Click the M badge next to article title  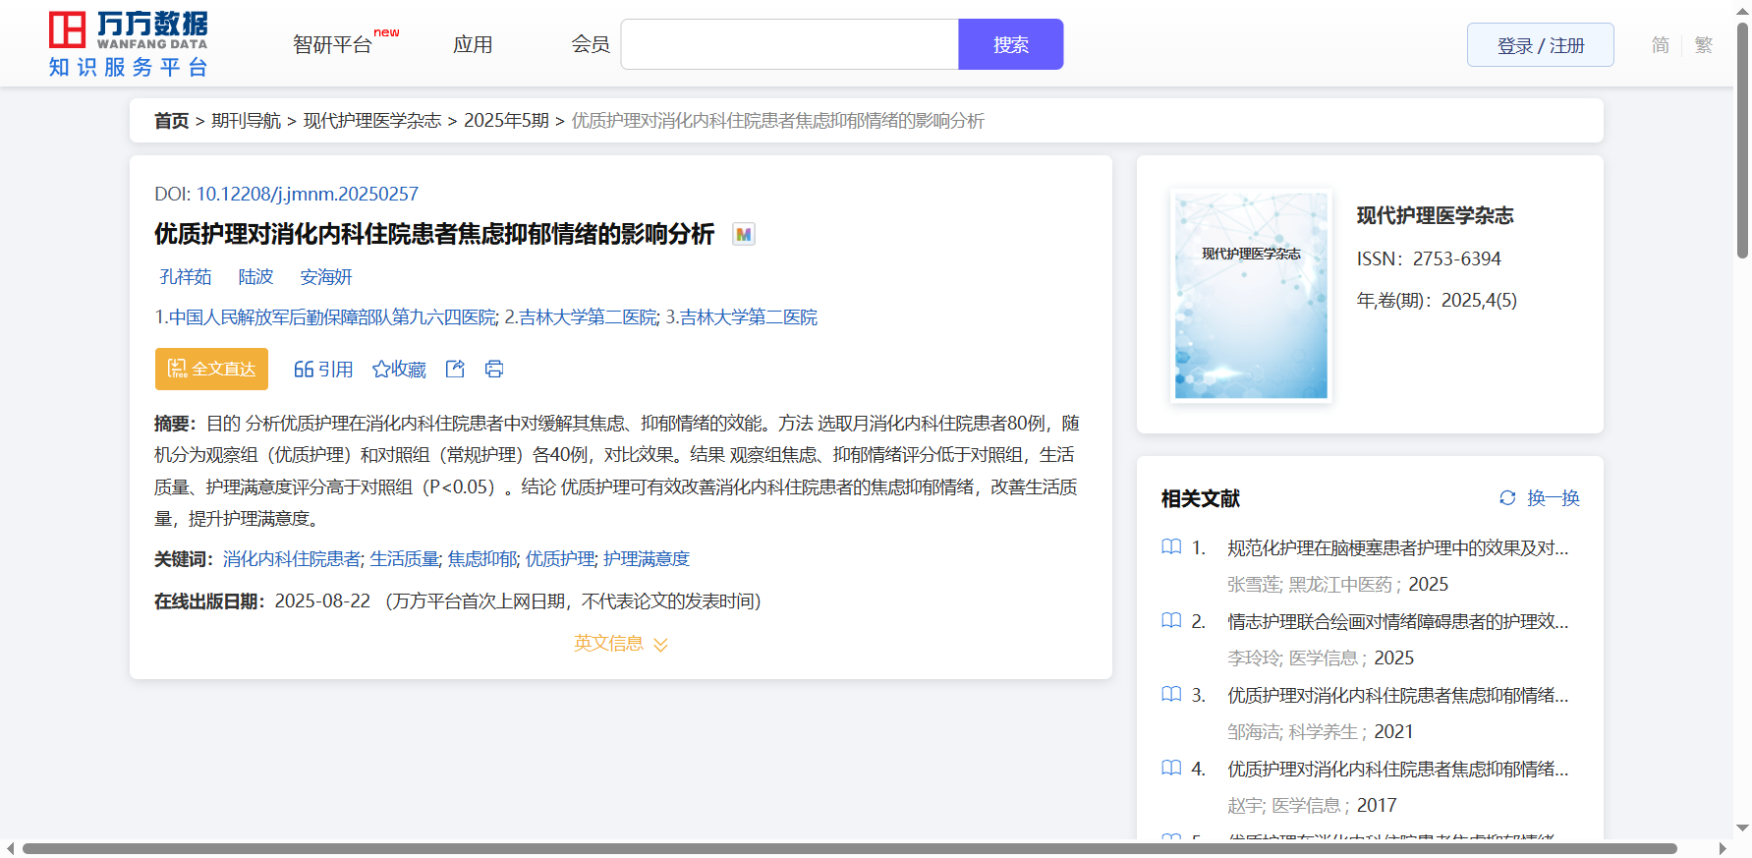[744, 234]
